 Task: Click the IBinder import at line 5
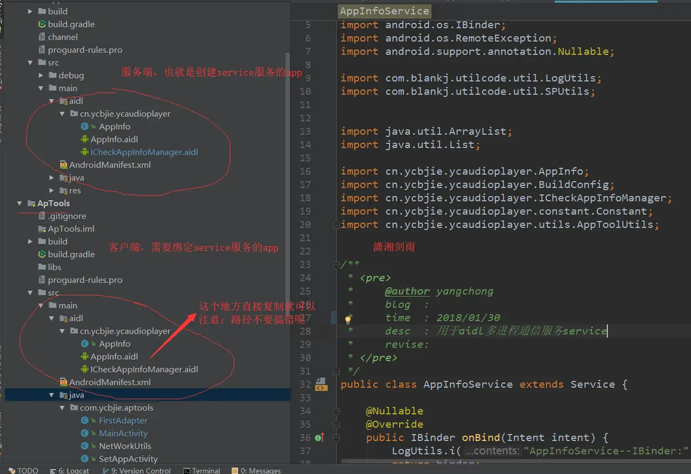click(x=424, y=25)
